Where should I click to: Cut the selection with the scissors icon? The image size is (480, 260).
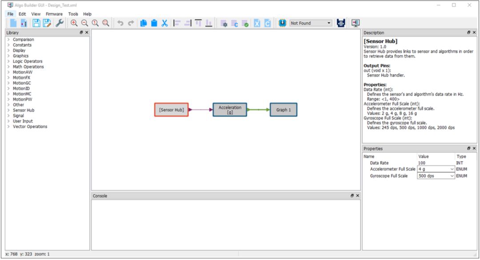[x=165, y=23]
